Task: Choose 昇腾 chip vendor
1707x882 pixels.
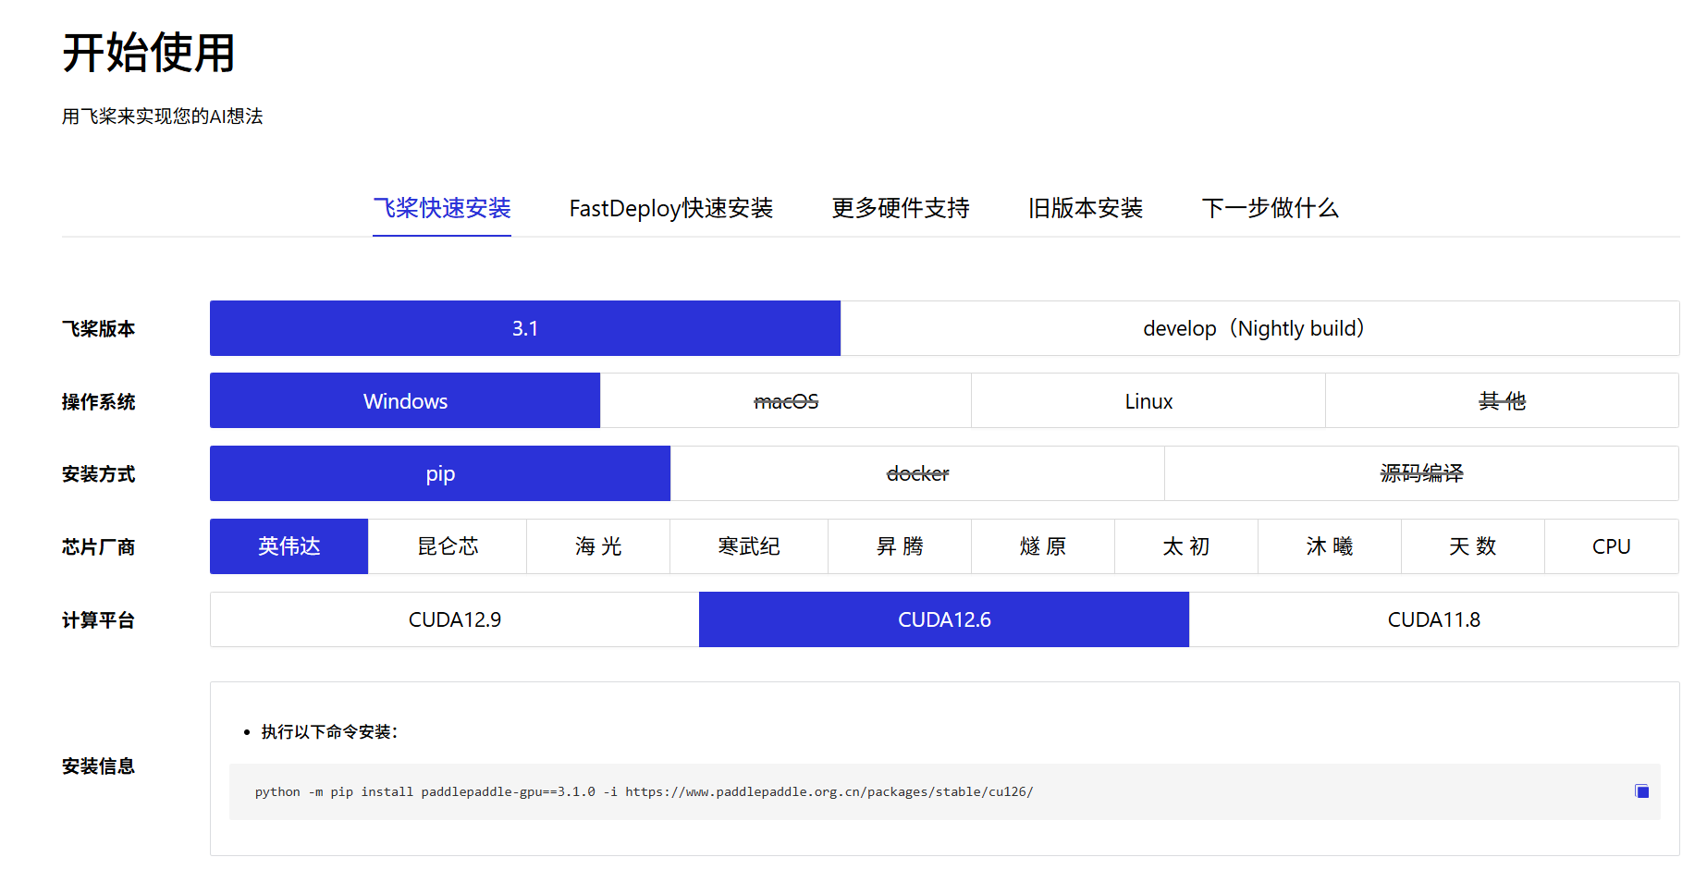Action: [x=900, y=546]
